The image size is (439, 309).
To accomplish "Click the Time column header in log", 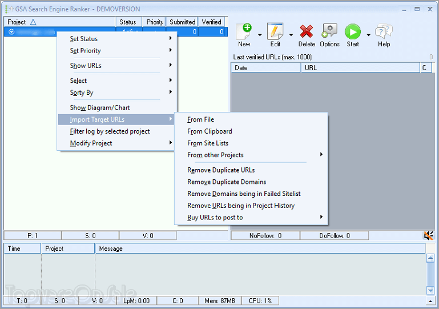I will click(x=22, y=248).
